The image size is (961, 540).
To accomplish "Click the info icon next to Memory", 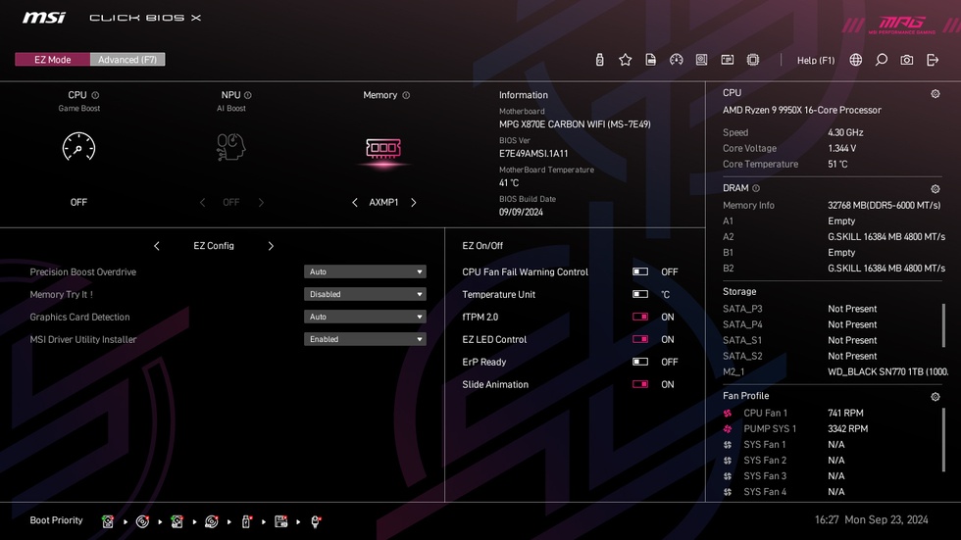I will 406,95.
